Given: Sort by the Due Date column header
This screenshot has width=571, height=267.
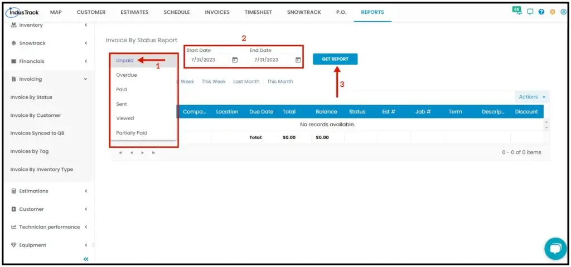Looking at the screenshot, I should (x=261, y=112).
